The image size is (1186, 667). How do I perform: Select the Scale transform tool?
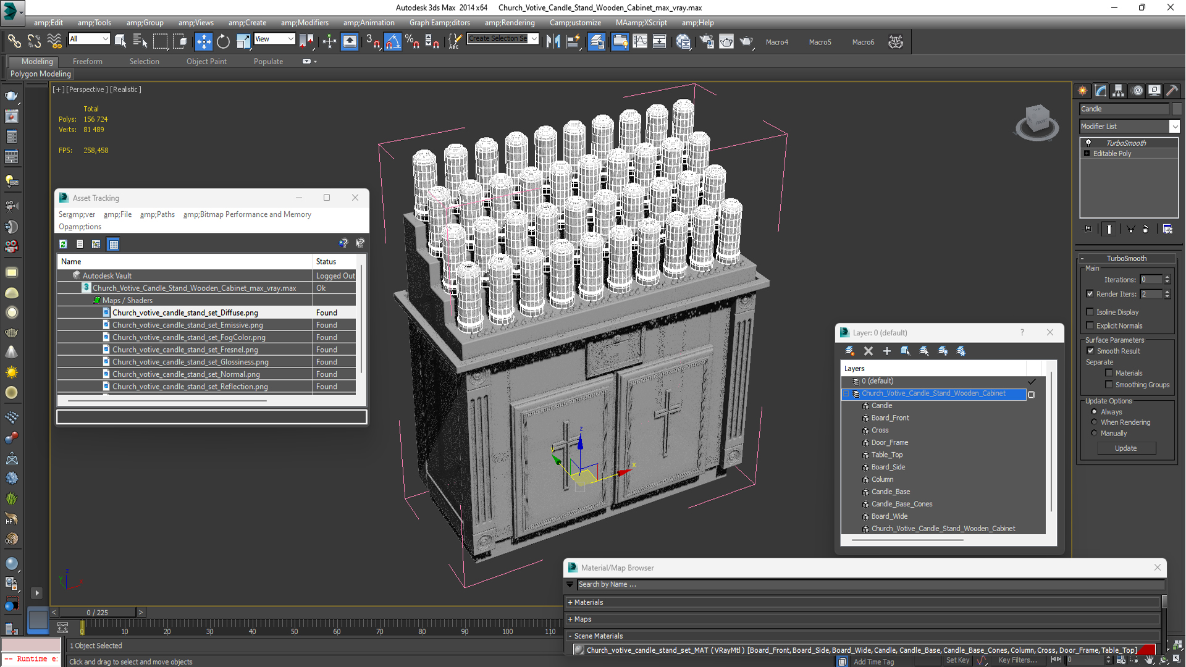[x=243, y=41]
